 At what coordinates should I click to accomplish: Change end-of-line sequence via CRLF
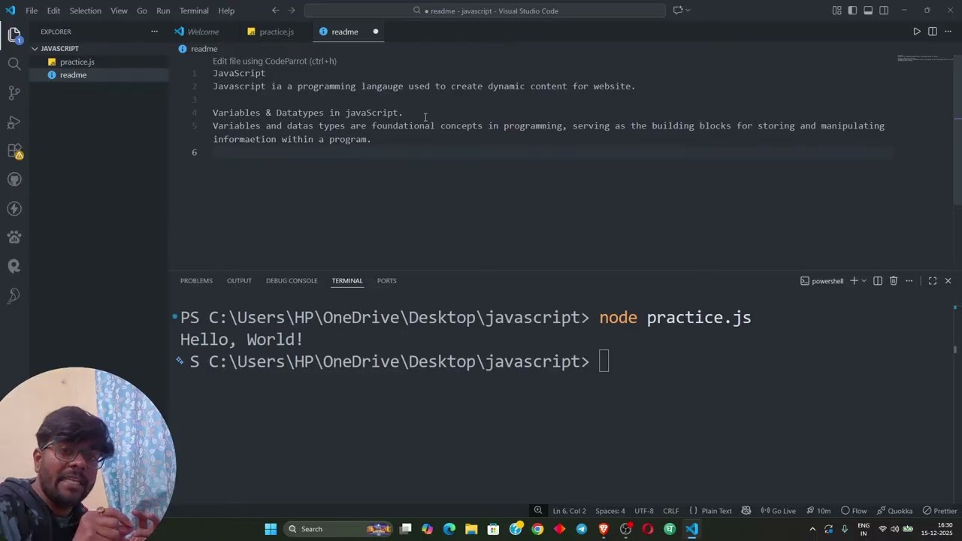671,511
